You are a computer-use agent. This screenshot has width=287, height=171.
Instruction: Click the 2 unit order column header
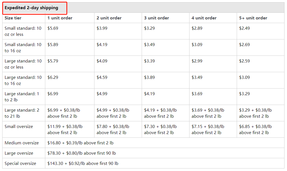click(x=109, y=18)
